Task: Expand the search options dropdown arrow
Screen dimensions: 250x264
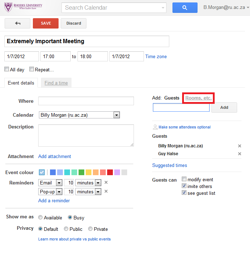Action: tap(163, 8)
